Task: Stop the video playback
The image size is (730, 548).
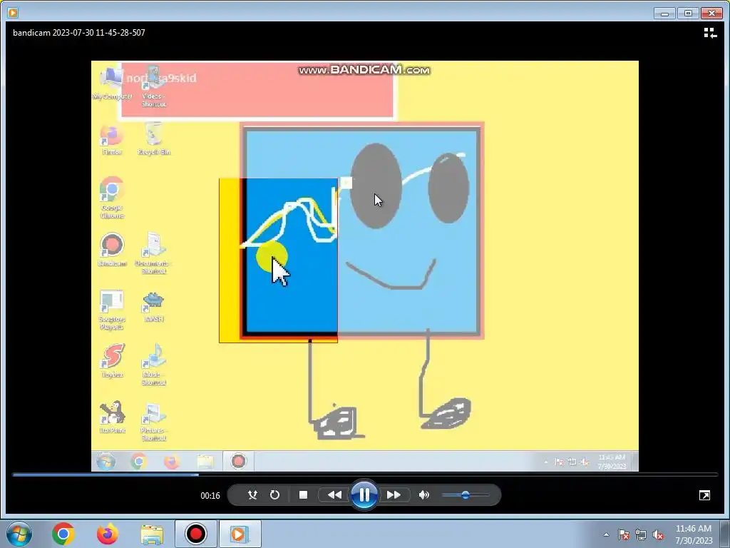Action: [x=303, y=495]
